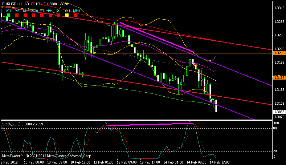
Task: Click the M5 timeframe label
Action: pos(17,11)
